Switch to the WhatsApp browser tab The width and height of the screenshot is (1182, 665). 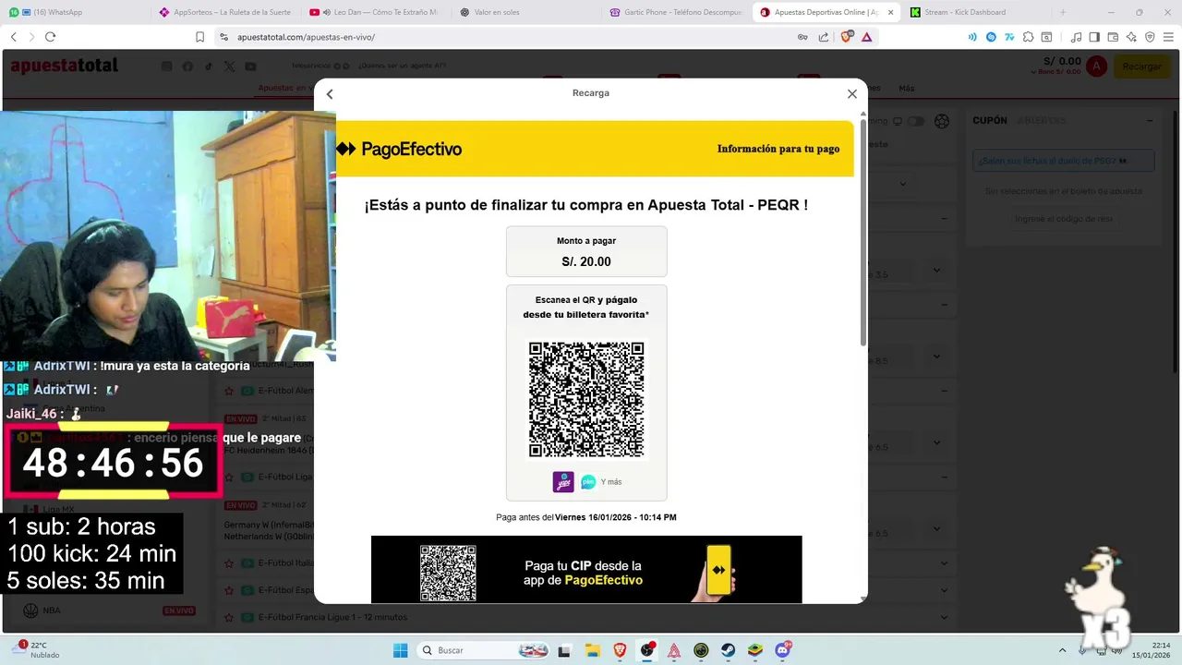pyautogui.click(x=74, y=12)
